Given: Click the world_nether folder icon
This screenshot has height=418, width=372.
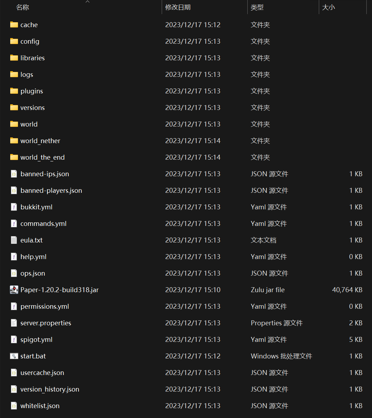Looking at the screenshot, I should [14, 141].
